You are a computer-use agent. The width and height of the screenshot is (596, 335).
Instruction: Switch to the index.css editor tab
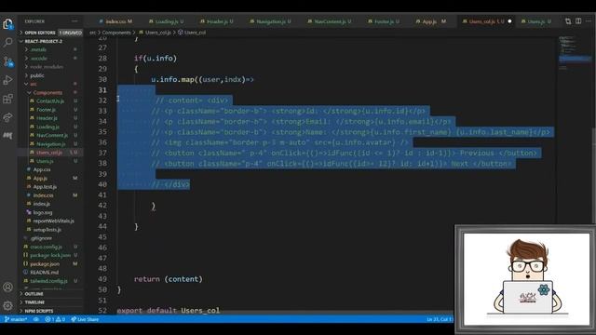pyautogui.click(x=115, y=21)
